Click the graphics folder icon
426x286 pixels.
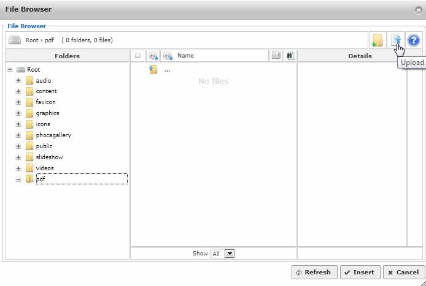(x=29, y=113)
